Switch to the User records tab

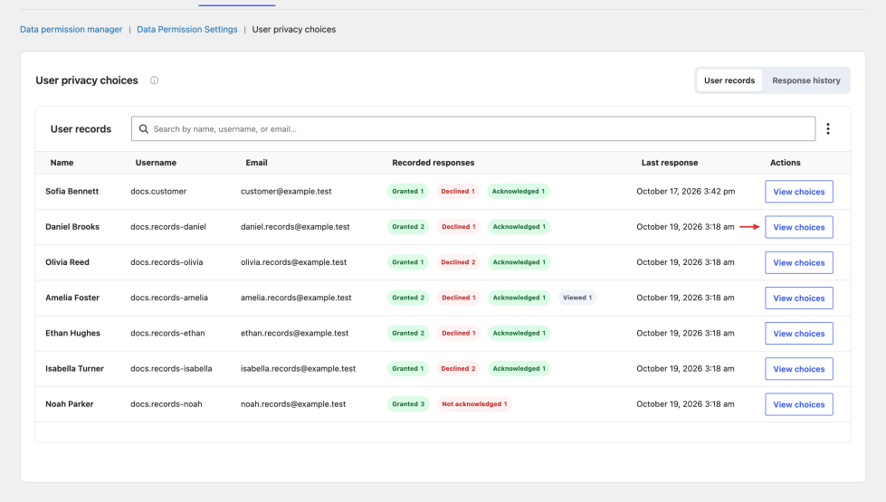click(729, 81)
